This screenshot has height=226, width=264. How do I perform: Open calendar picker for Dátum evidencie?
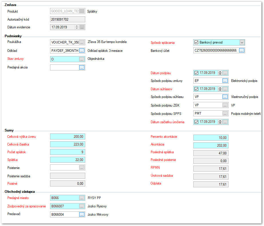pyautogui.click(x=82, y=27)
